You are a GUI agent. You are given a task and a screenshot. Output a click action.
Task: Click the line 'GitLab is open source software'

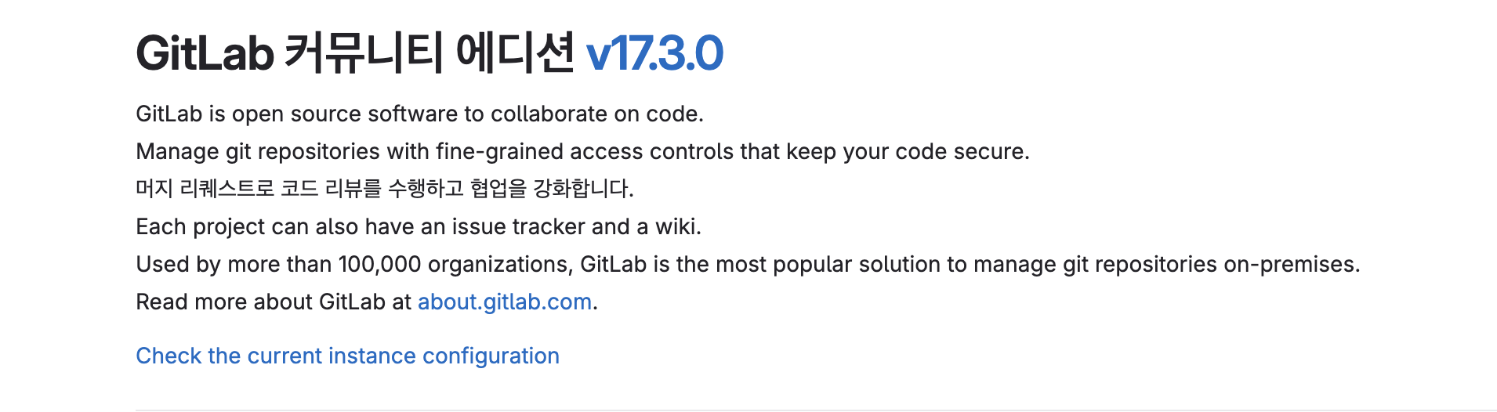click(420, 114)
